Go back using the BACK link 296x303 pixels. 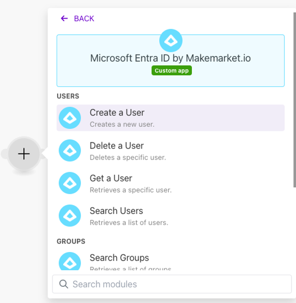click(x=77, y=19)
